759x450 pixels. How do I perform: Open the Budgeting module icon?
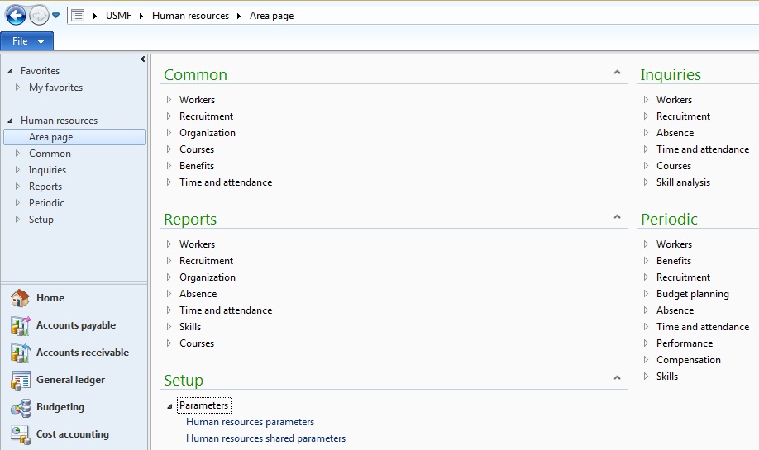[20, 407]
